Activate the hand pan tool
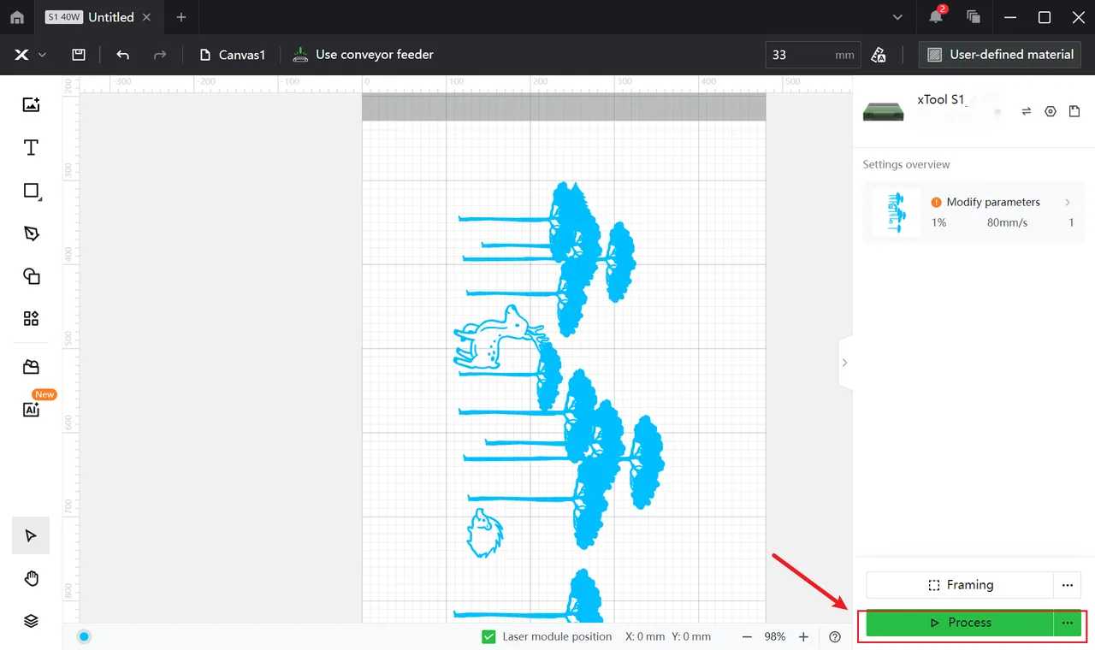This screenshot has height=650, width=1095. (32, 579)
